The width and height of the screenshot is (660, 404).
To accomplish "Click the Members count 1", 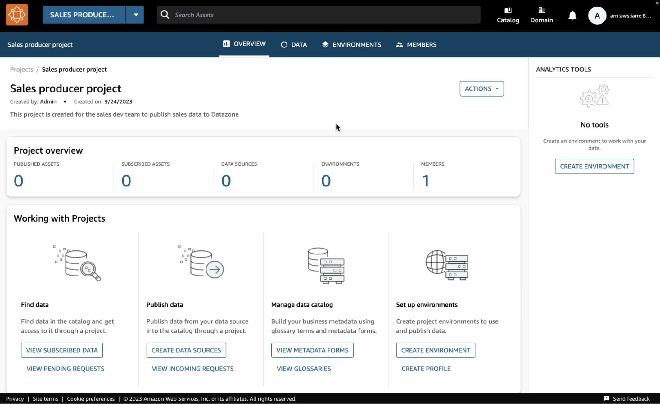I will pyautogui.click(x=426, y=181).
